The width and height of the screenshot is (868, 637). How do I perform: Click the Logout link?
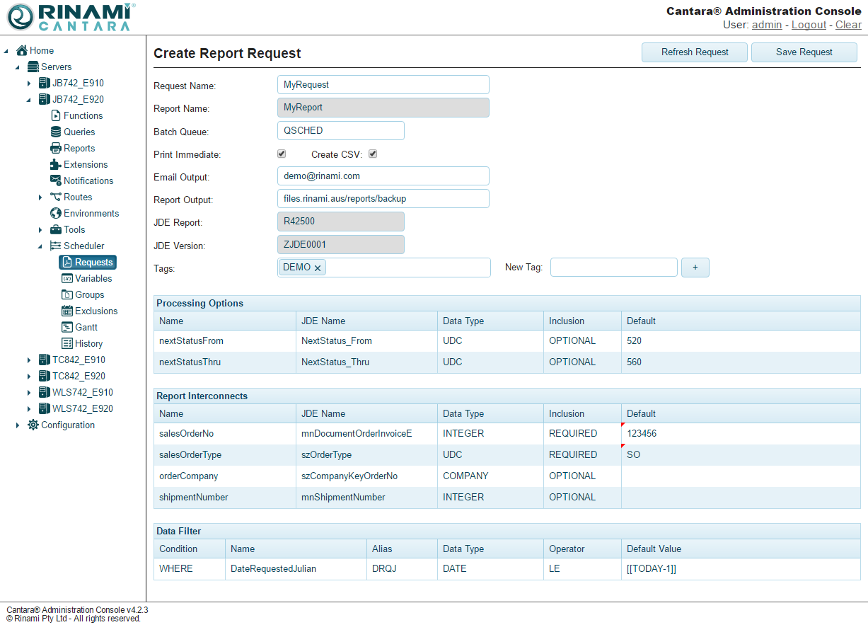click(x=809, y=25)
